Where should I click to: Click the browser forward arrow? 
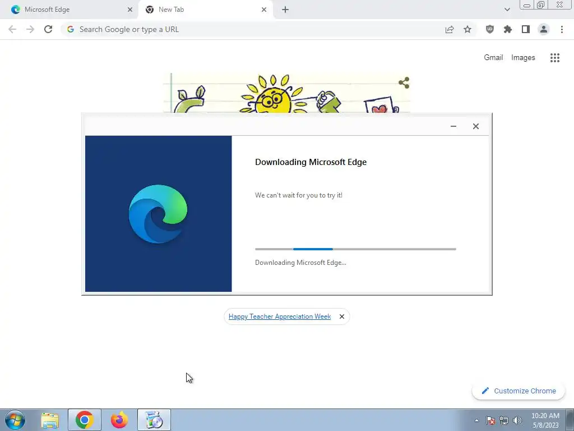pyautogui.click(x=30, y=29)
